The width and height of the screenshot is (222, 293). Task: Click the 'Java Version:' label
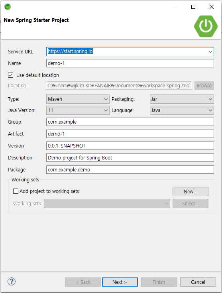pos(22,110)
